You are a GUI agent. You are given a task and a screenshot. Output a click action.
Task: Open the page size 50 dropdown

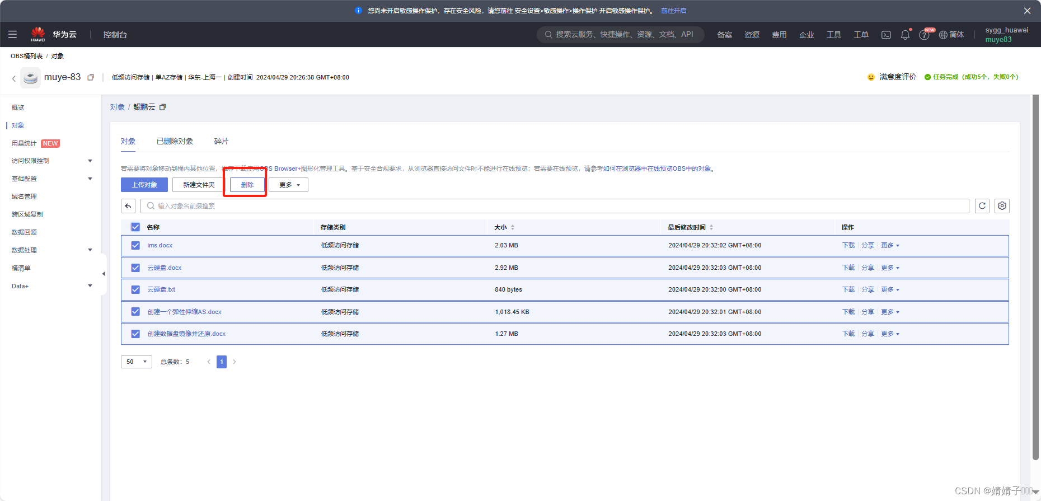pos(137,362)
